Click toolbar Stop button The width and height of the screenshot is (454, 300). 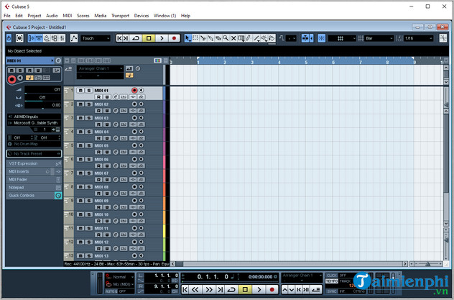(149, 38)
